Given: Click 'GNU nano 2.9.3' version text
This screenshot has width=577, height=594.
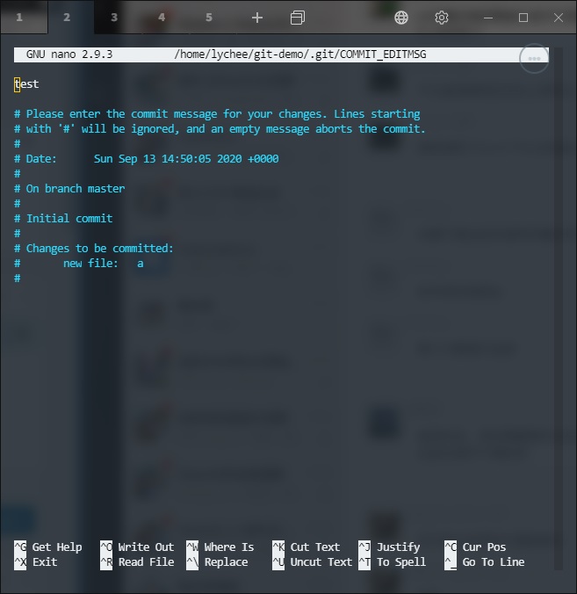Looking at the screenshot, I should 69,54.
